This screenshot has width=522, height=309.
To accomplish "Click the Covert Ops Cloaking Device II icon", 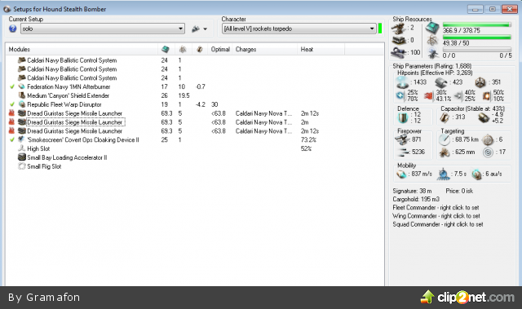I will pyautogui.click(x=22, y=139).
